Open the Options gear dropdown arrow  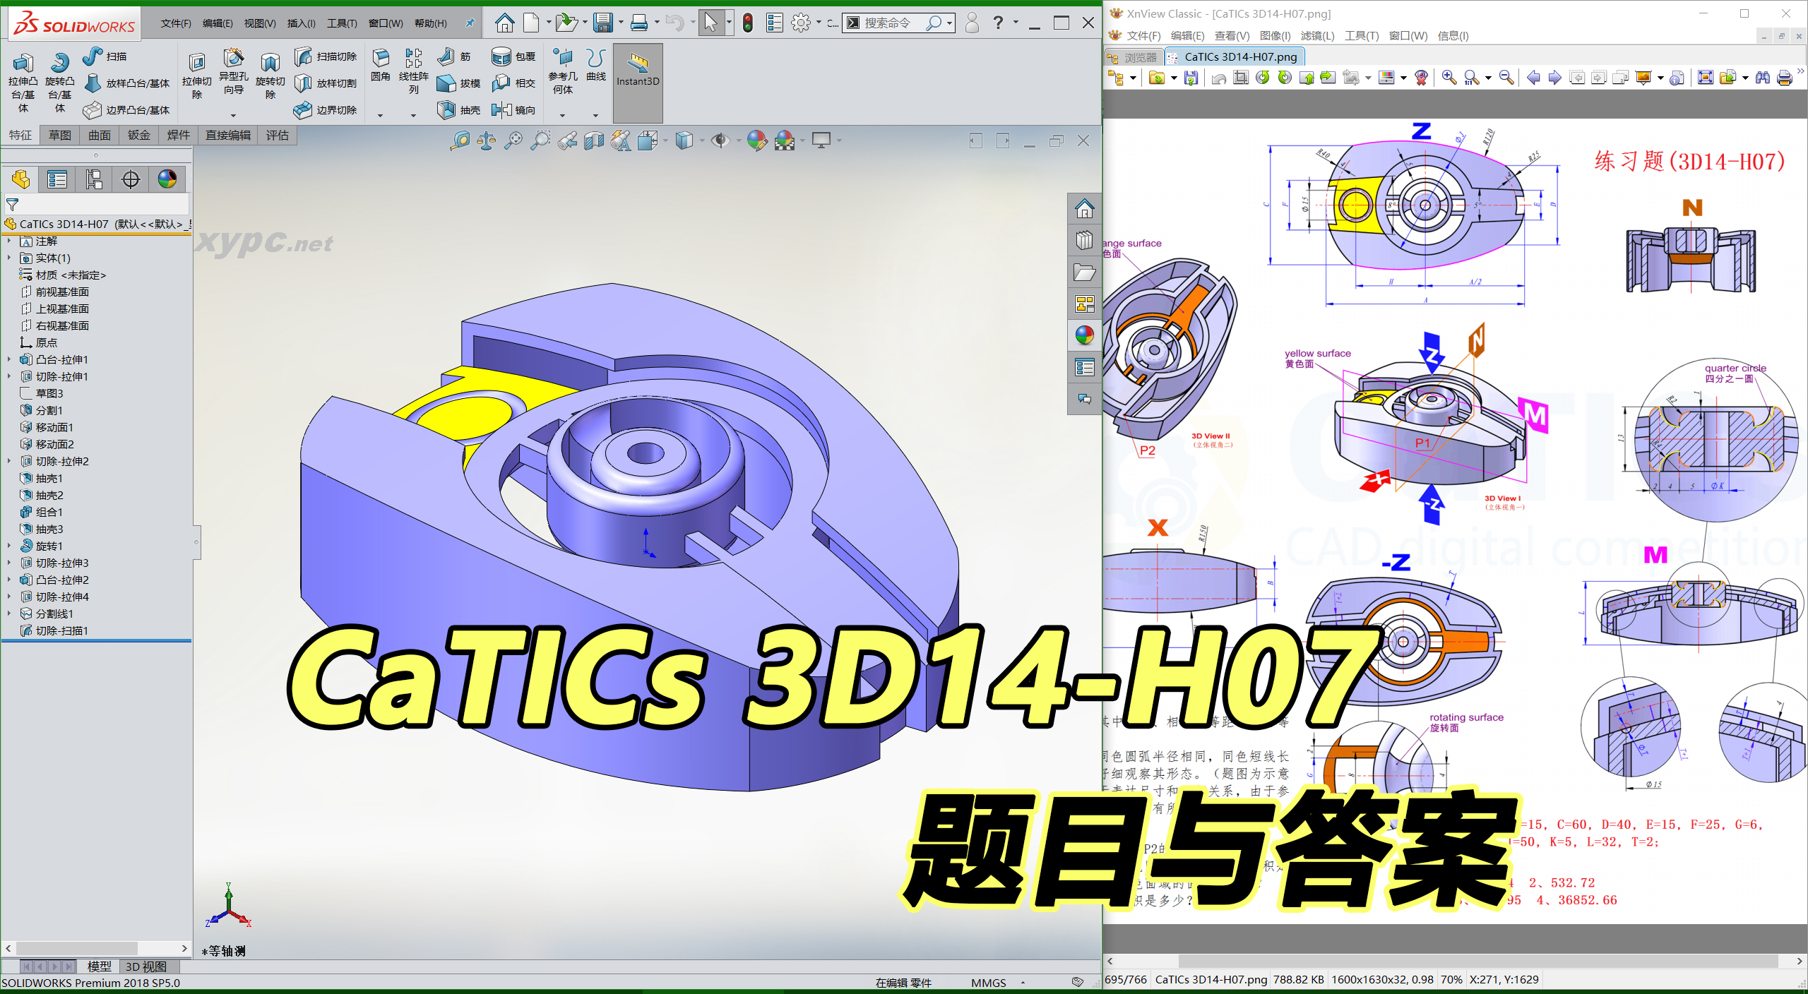(x=819, y=23)
